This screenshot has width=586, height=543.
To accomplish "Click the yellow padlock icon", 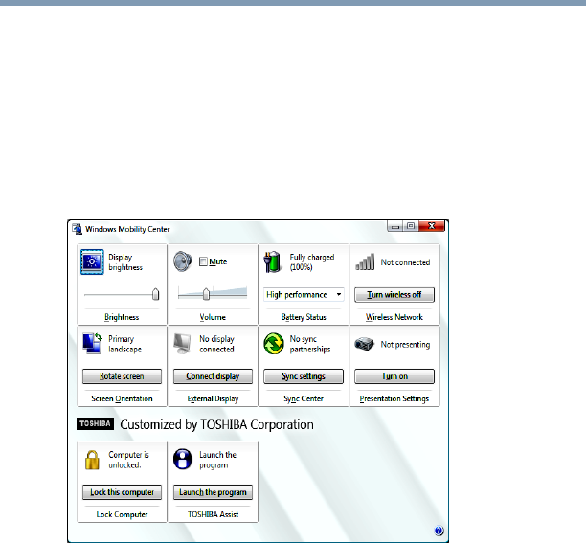I will click(x=92, y=460).
